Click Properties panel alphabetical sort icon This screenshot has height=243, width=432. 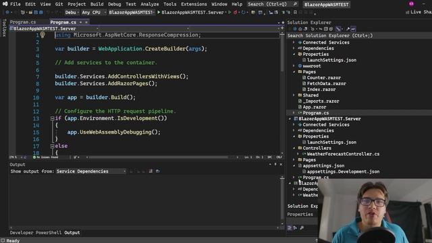tap(295, 228)
